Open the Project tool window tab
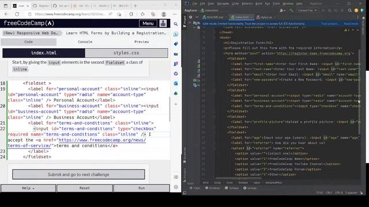This screenshot has height=207, width=369. point(184,21)
